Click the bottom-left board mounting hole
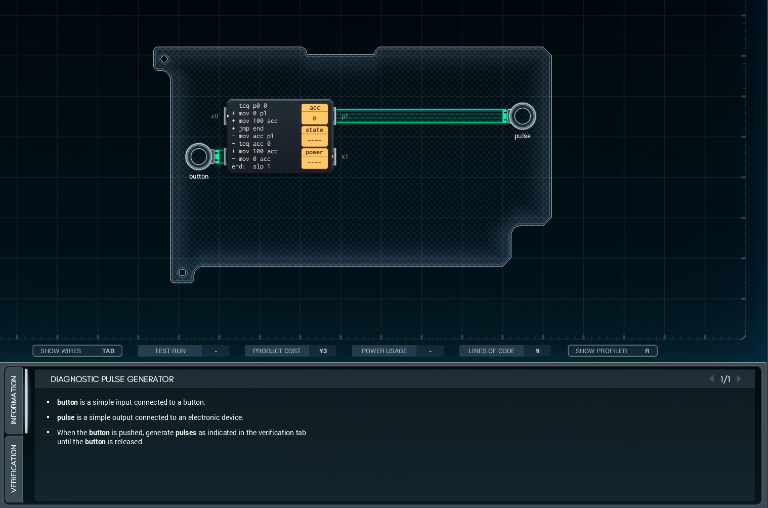The height and width of the screenshot is (508, 768). (182, 273)
